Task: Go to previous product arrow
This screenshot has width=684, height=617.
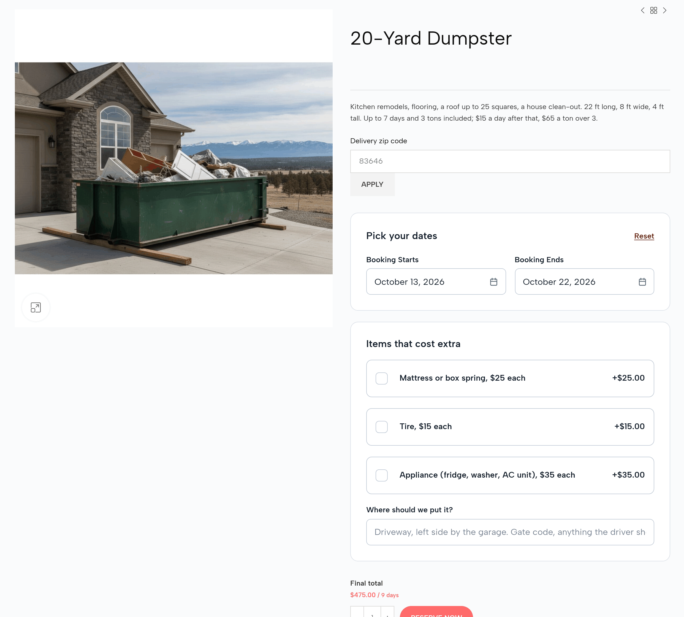Action: (x=642, y=10)
